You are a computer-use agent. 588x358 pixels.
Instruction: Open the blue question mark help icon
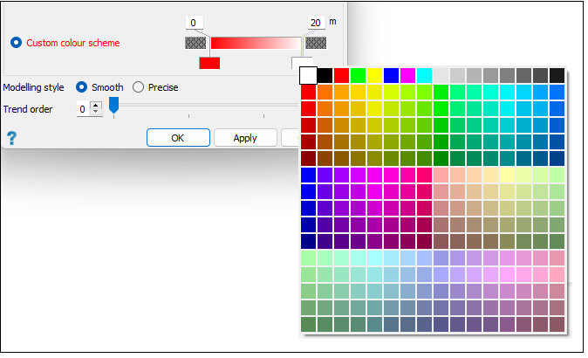11,138
